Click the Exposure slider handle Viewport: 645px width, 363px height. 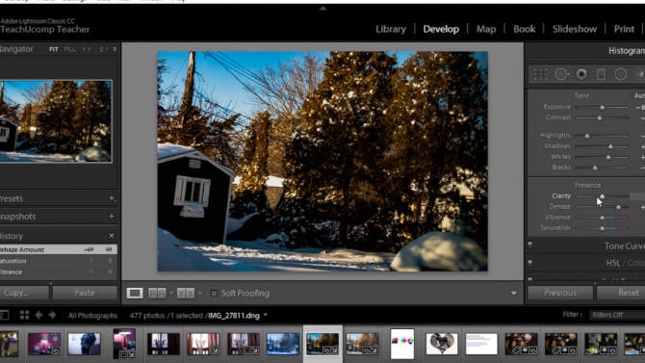coord(603,108)
